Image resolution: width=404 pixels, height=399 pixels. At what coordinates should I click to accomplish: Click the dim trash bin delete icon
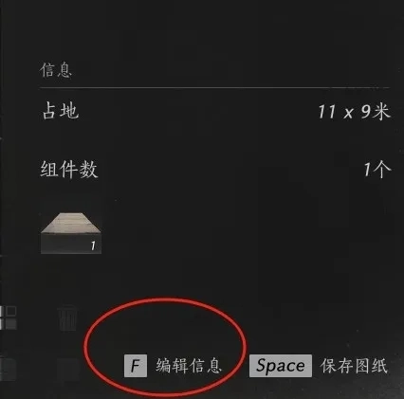point(67,317)
